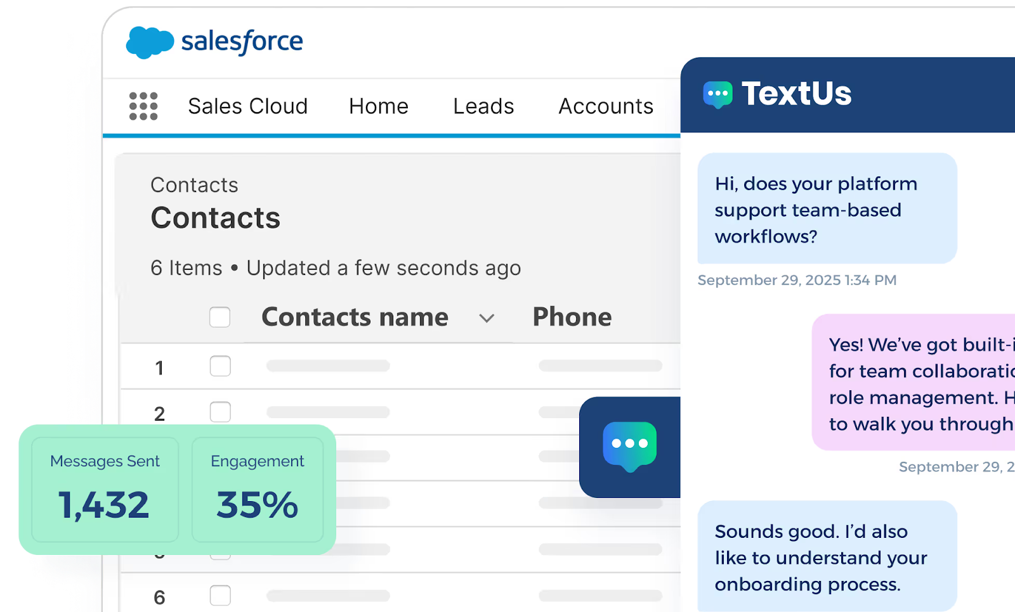
Task: Click the Salesforce cloud logo
Action: tap(150, 41)
